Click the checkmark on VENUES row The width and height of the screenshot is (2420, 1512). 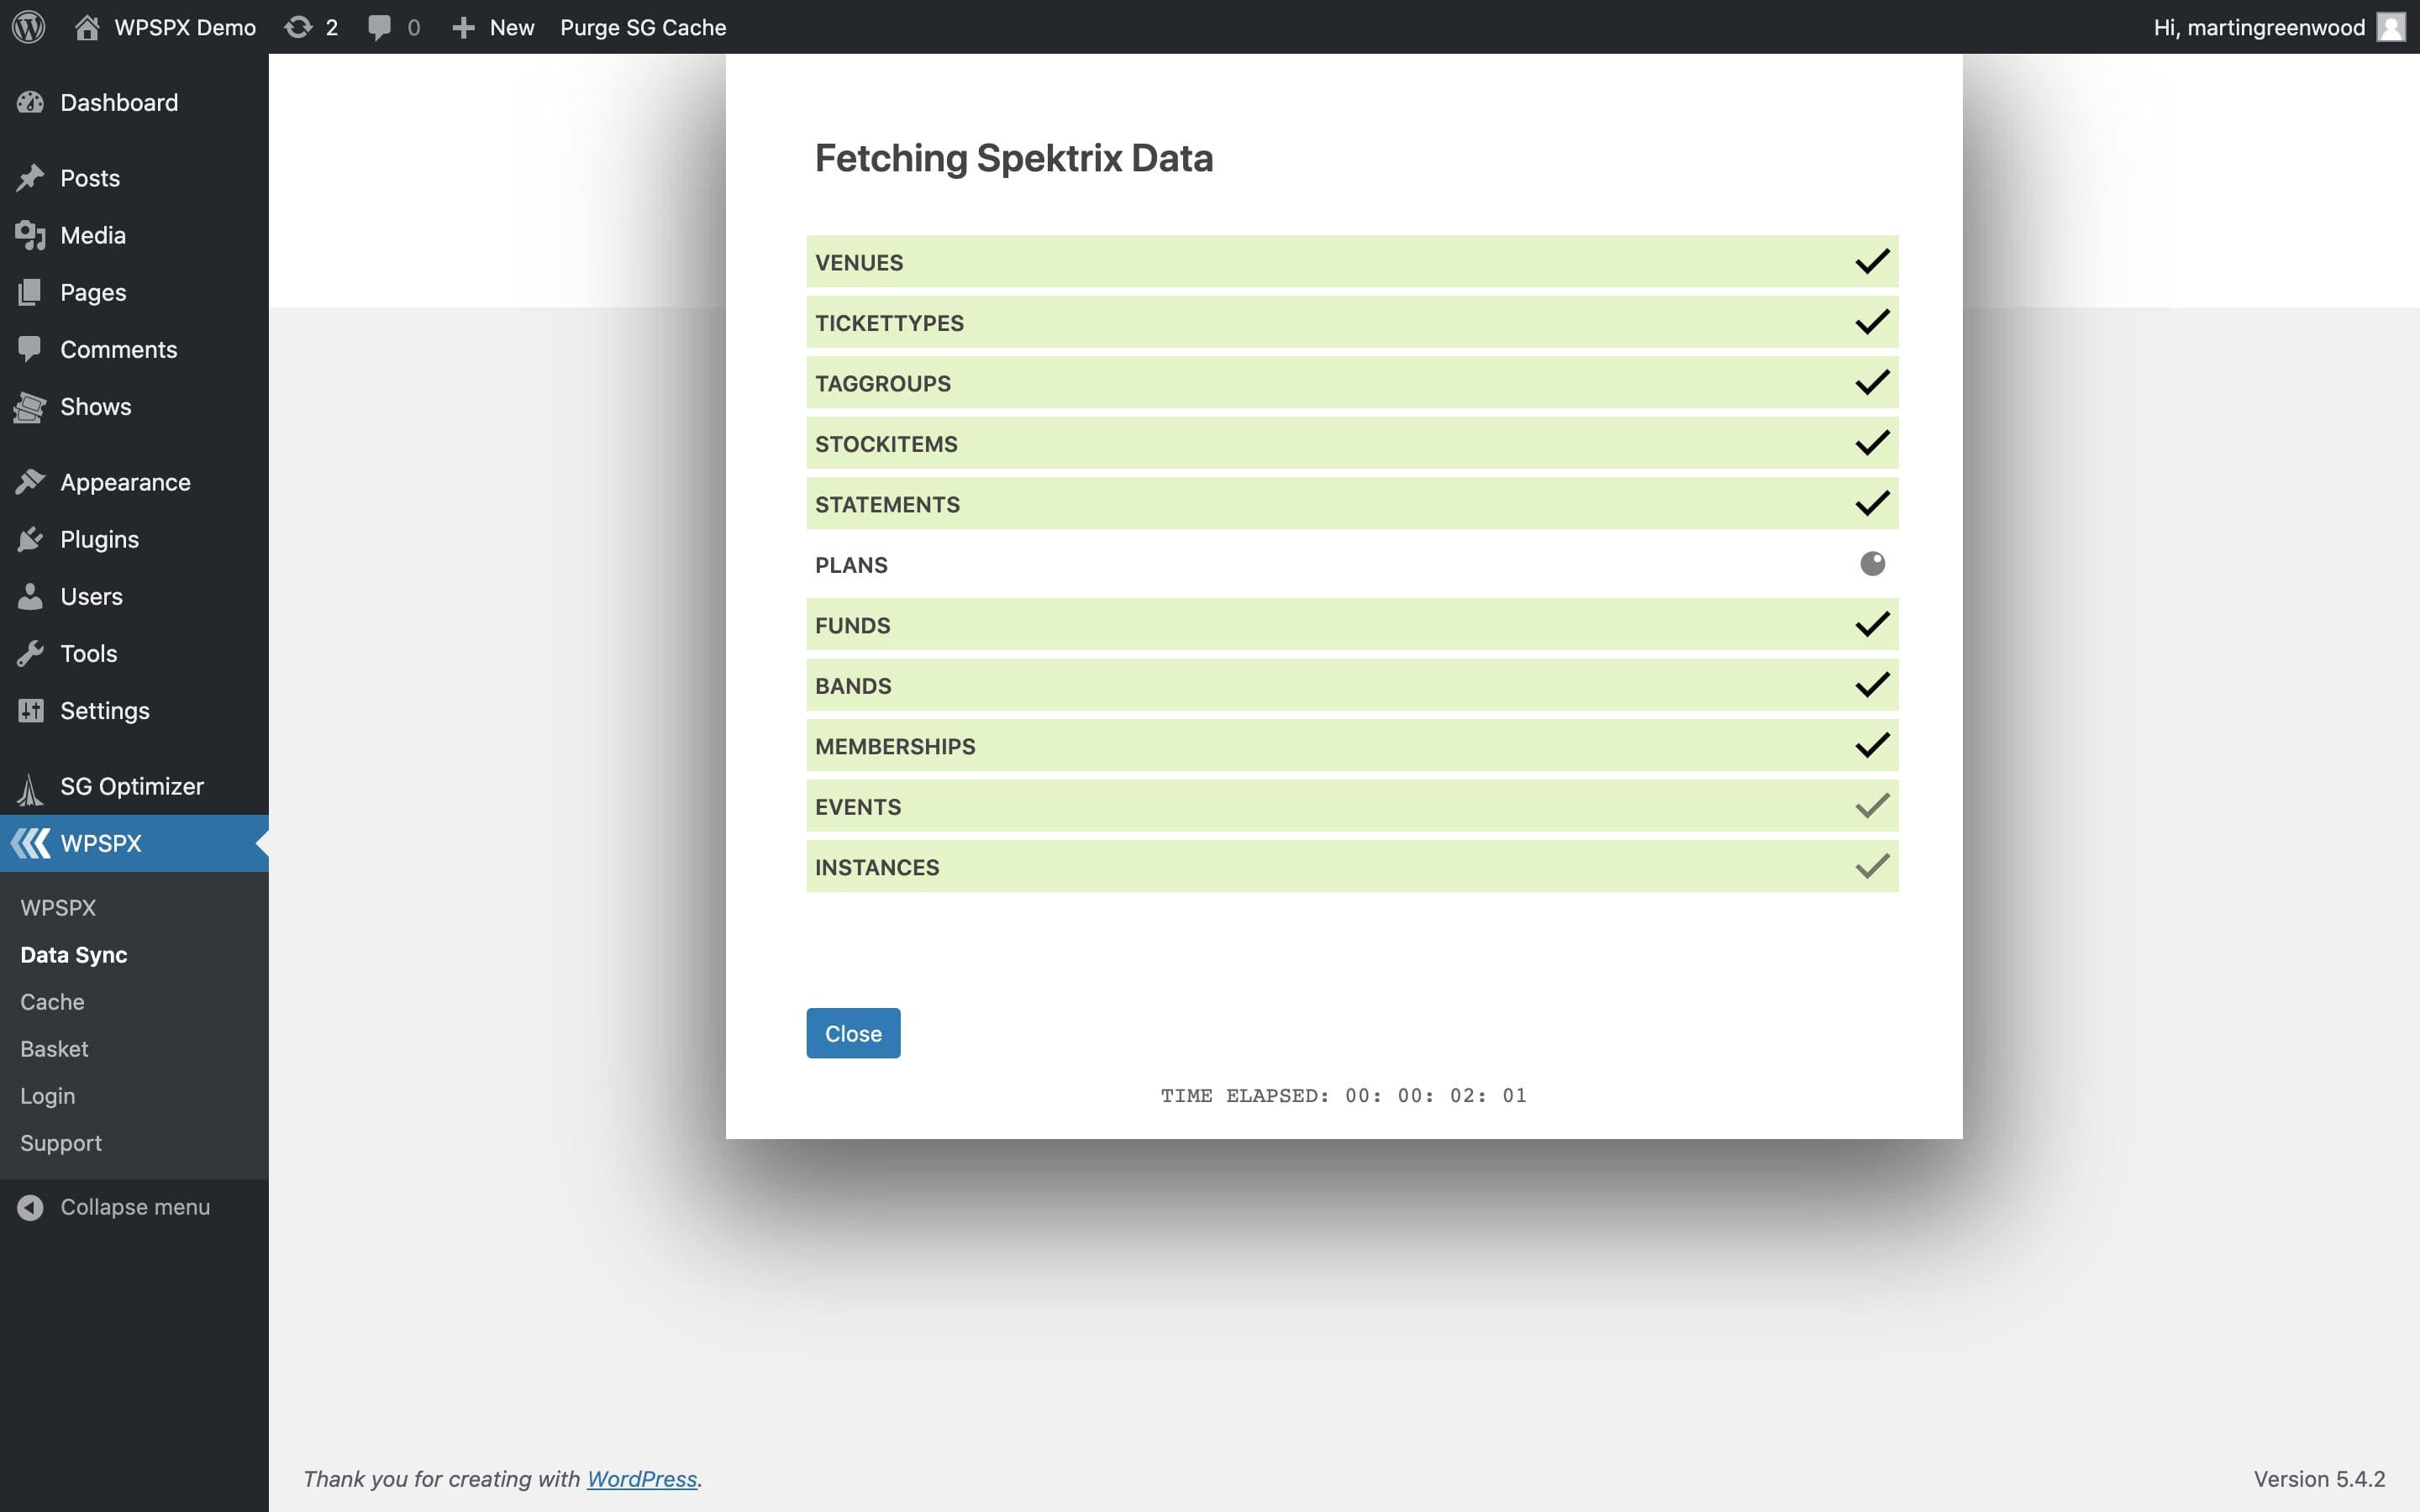1872,261
